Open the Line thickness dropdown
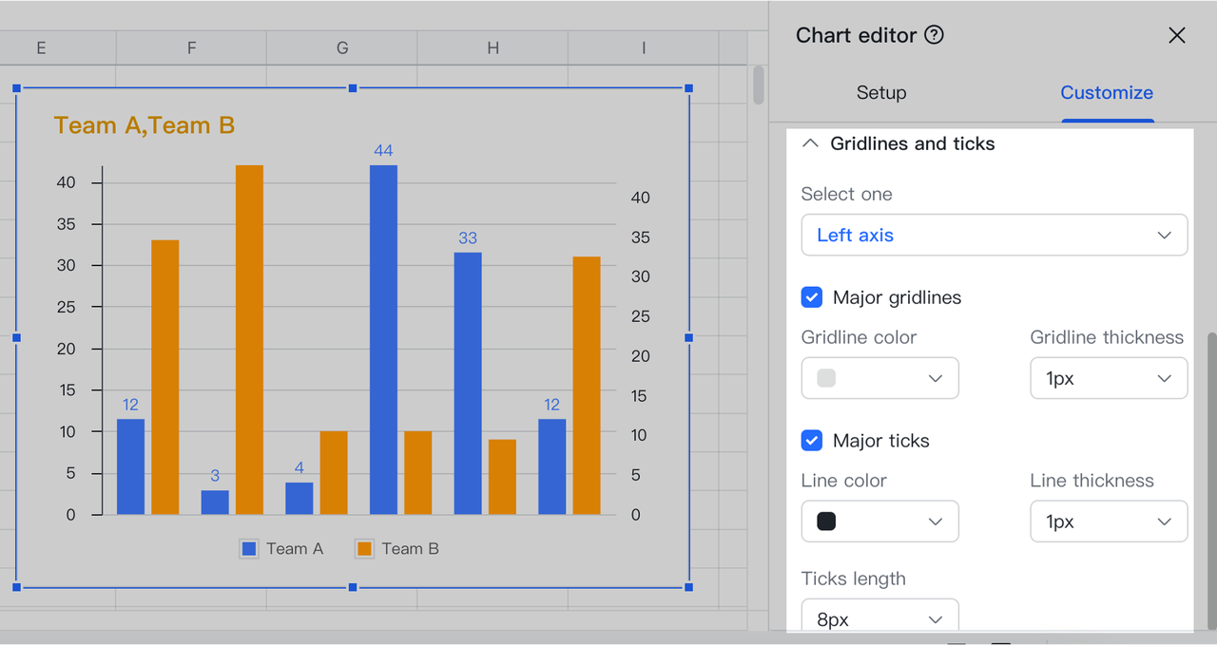Screen dimensions: 1217x645 [x=1109, y=521]
